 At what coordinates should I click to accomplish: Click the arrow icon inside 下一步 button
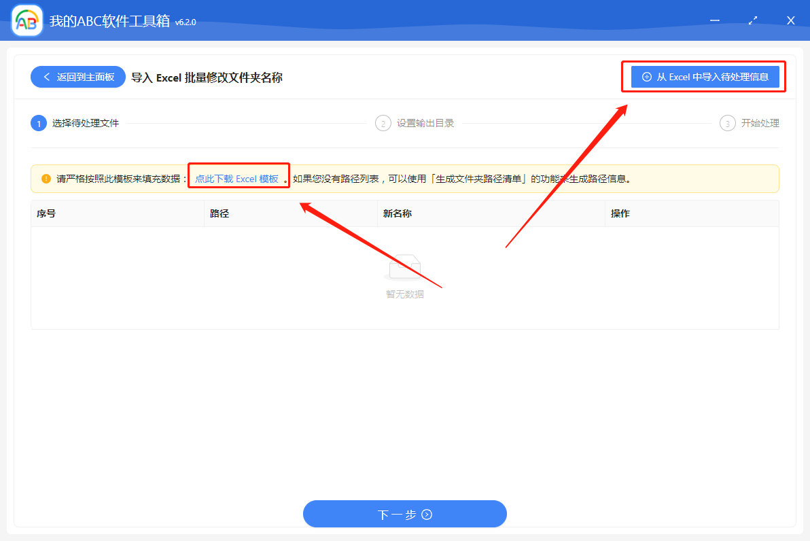tap(427, 514)
